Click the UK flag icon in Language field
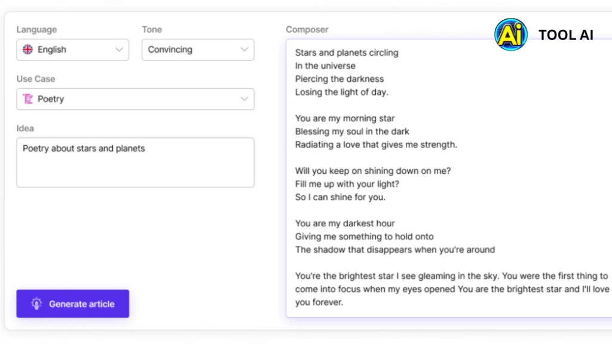612x344 pixels. point(27,50)
